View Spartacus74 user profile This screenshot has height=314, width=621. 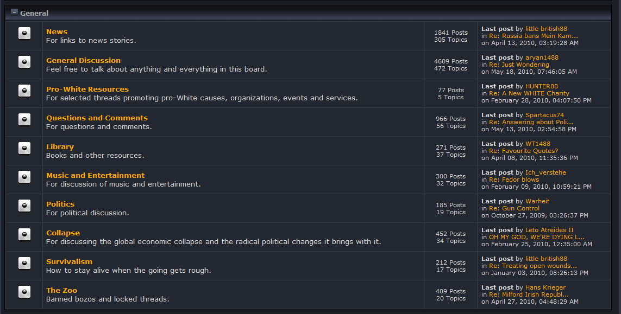click(x=544, y=115)
